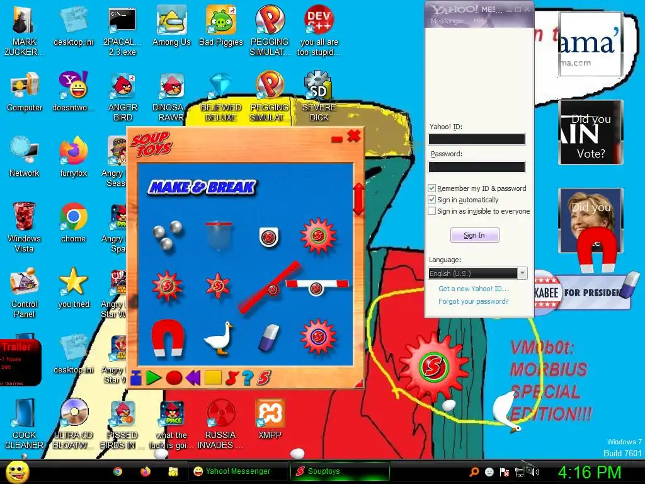Select the Computer desktop icon
Viewport: 645px width, 484px height.
pyautogui.click(x=25, y=91)
